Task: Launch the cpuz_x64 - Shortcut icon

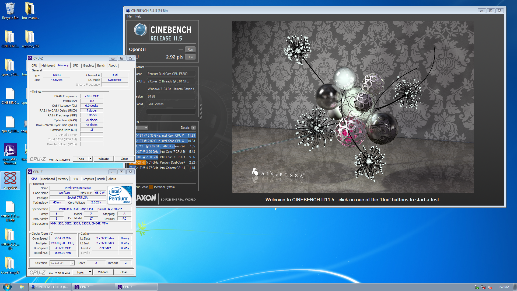Action: [10, 154]
